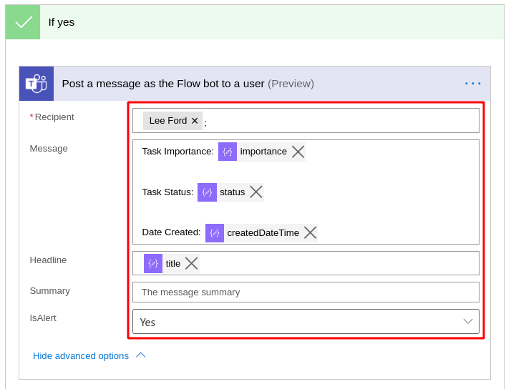Collapse with the Hide advanced options chevron
The height and width of the screenshot is (389, 511).
(140, 355)
